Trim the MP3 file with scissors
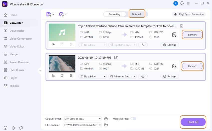Image resolution: width=212 pixels, height=131 pixels. (x=53, y=44)
